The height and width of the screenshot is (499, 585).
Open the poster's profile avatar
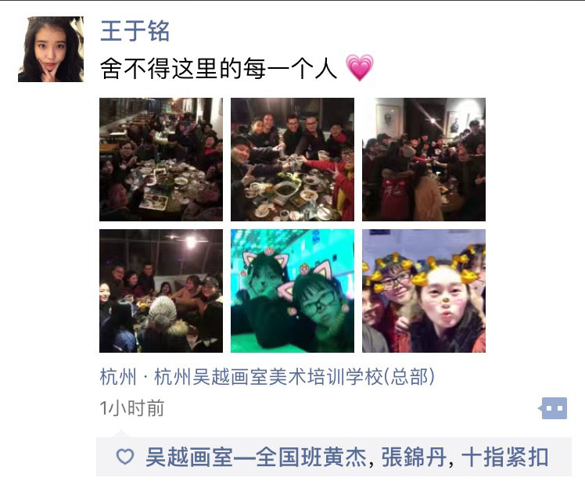(51, 49)
